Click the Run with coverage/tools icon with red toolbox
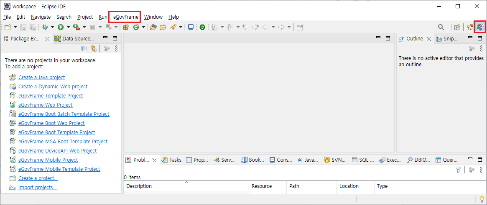Viewport: 487px width, 205px height. 76,27
